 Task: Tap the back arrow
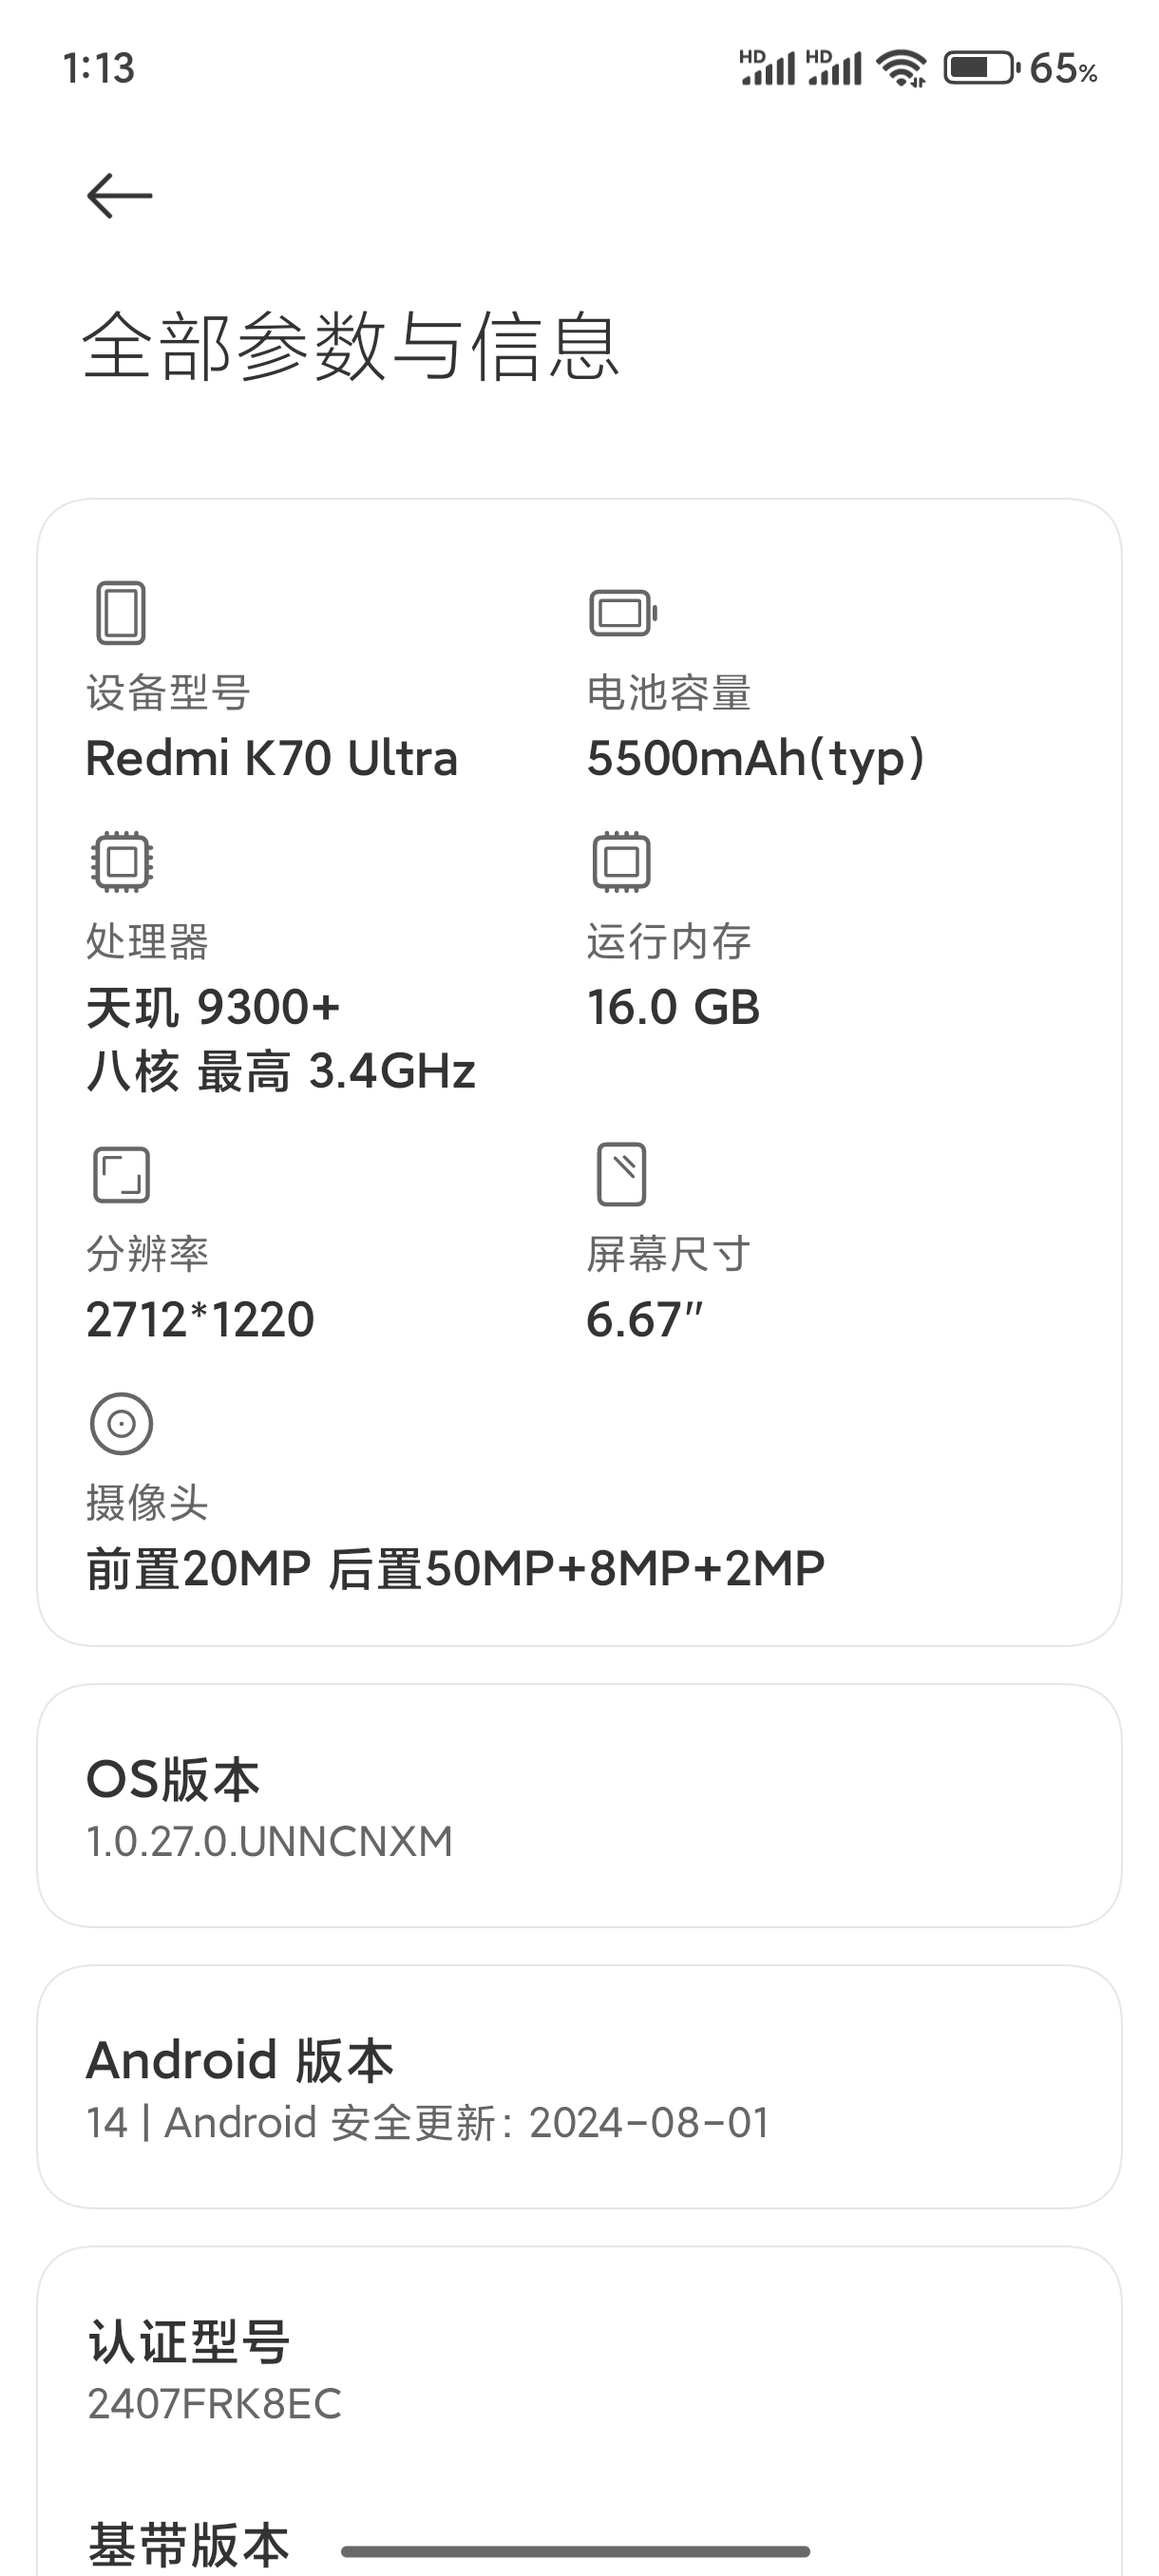tap(119, 195)
